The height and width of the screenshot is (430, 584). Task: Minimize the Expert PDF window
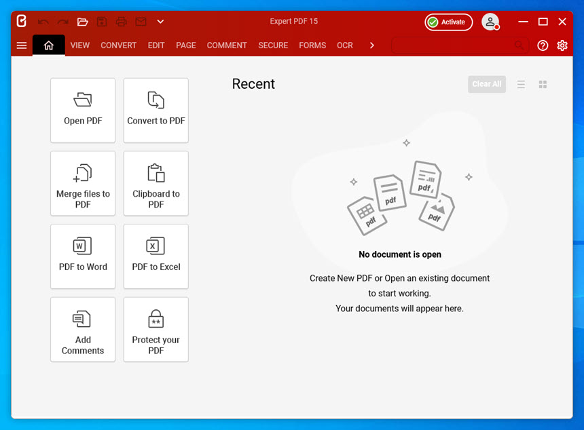(524, 22)
